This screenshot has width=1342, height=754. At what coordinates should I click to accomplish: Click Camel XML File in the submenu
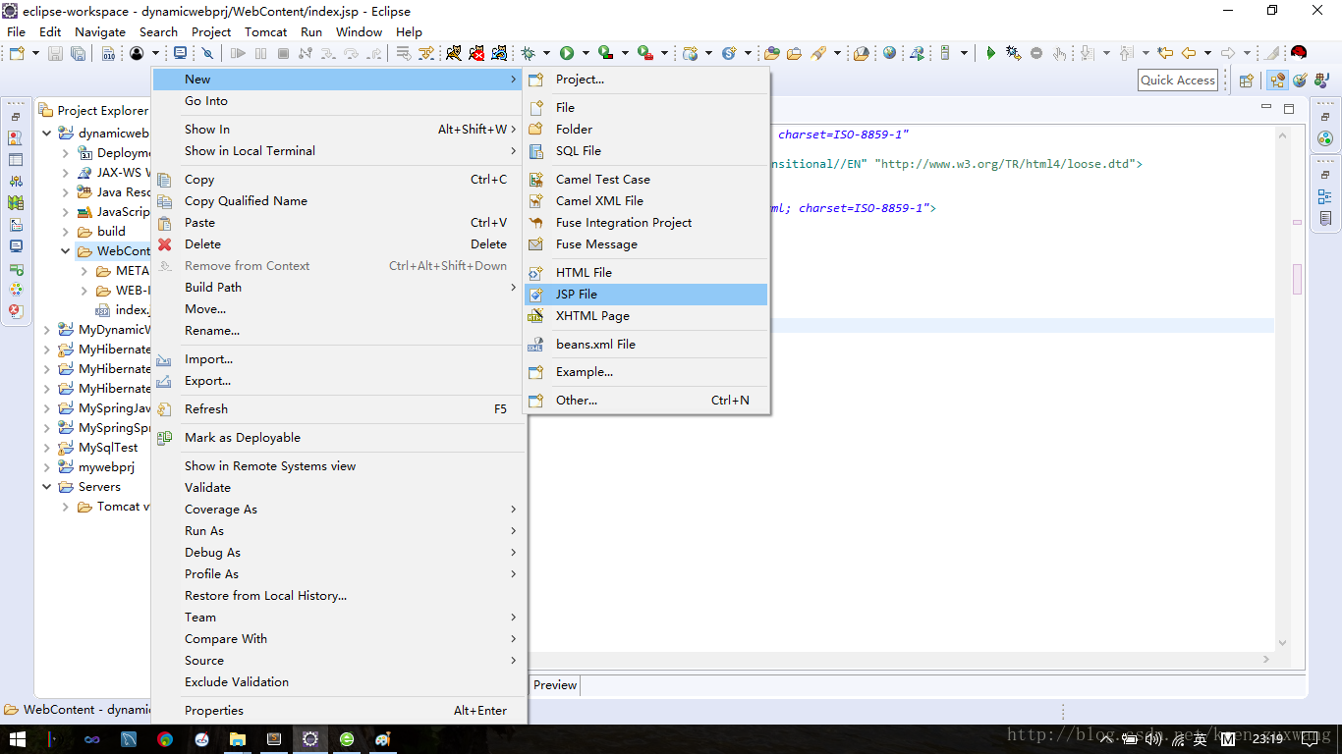click(x=646, y=201)
